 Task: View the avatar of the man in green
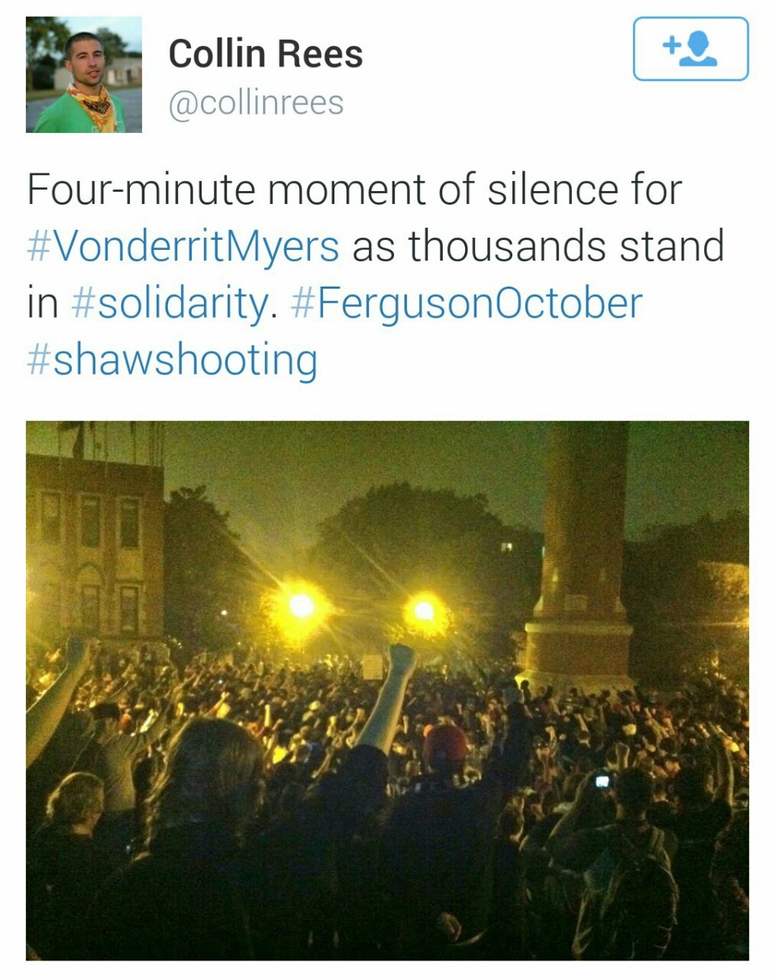tap(84, 75)
